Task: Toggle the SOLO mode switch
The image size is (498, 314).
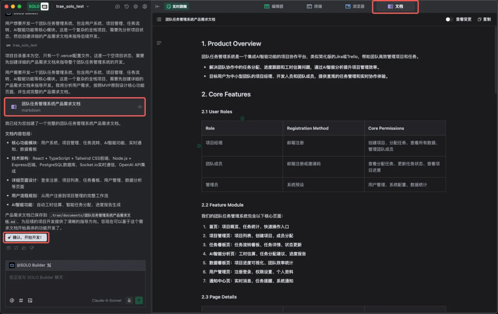Action: tap(38, 6)
